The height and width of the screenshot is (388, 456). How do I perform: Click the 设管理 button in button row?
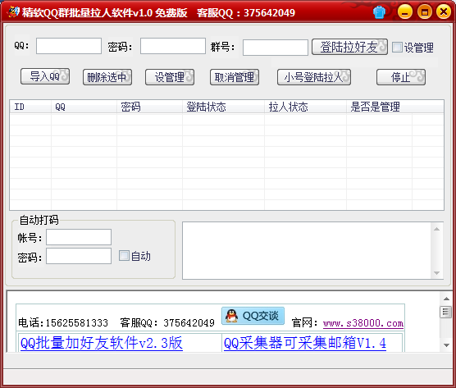(170, 77)
